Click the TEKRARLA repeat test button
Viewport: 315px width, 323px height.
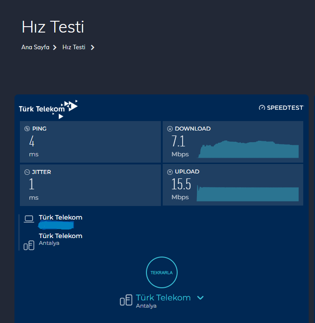161,272
